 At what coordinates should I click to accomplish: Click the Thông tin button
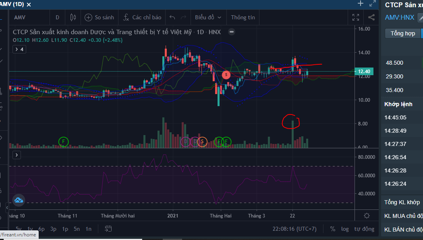point(243,17)
